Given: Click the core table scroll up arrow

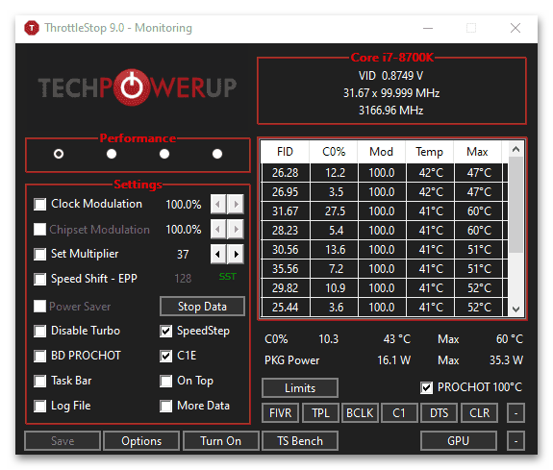Looking at the screenshot, I should [x=515, y=149].
